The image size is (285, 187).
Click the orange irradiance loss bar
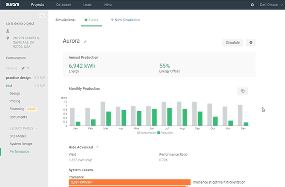[130, 182]
